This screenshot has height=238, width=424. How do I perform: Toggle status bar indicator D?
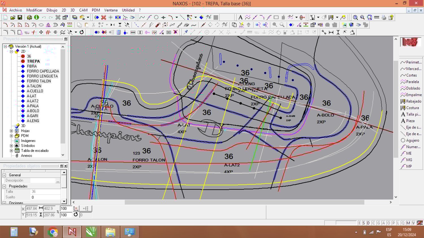click(368, 223)
